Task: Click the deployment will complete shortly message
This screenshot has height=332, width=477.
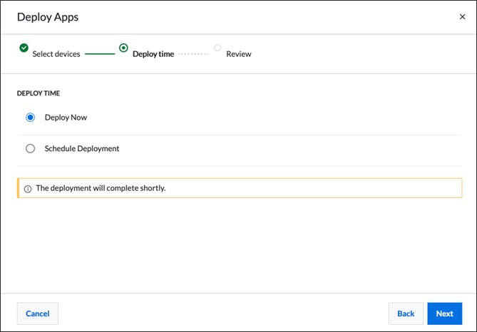Action: [101, 188]
